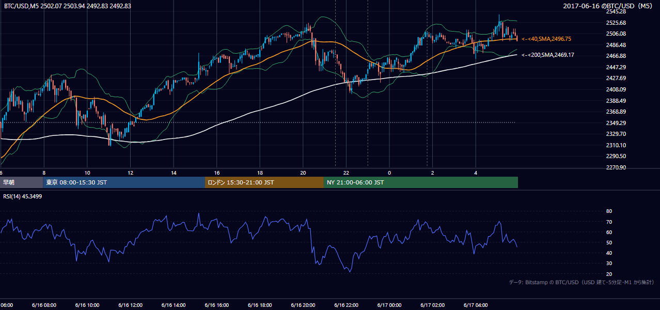Click the 東京 08:00-15:30 JST session bar
Screen dimensions: 660x310
(124, 182)
